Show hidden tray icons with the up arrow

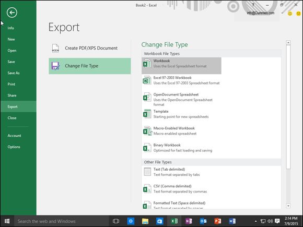[x=256, y=221]
